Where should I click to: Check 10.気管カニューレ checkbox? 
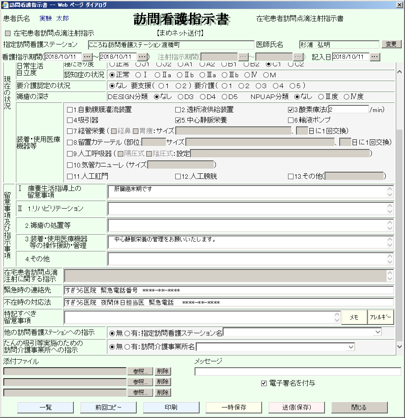(x=70, y=165)
